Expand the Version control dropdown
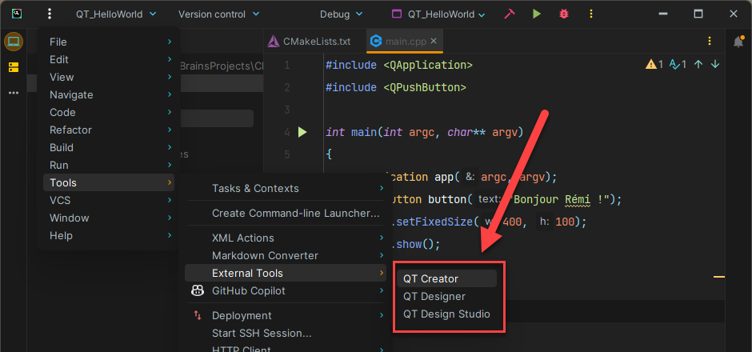Image resolution: width=752 pixels, height=352 pixels. [218, 14]
